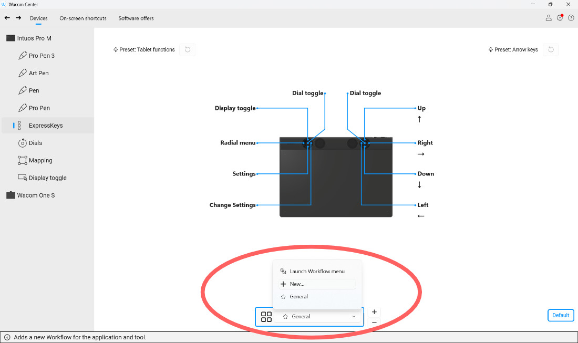
Task: Click the Art Pen pen icon
Action: (x=23, y=73)
